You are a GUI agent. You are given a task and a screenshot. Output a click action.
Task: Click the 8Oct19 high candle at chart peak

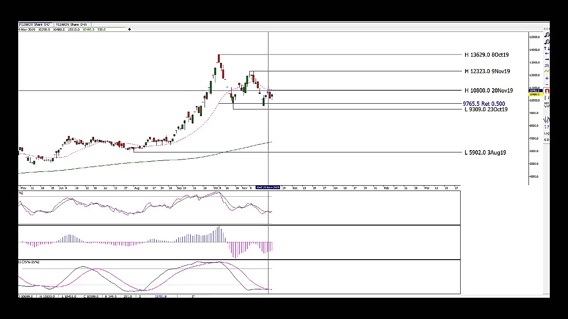pos(218,58)
